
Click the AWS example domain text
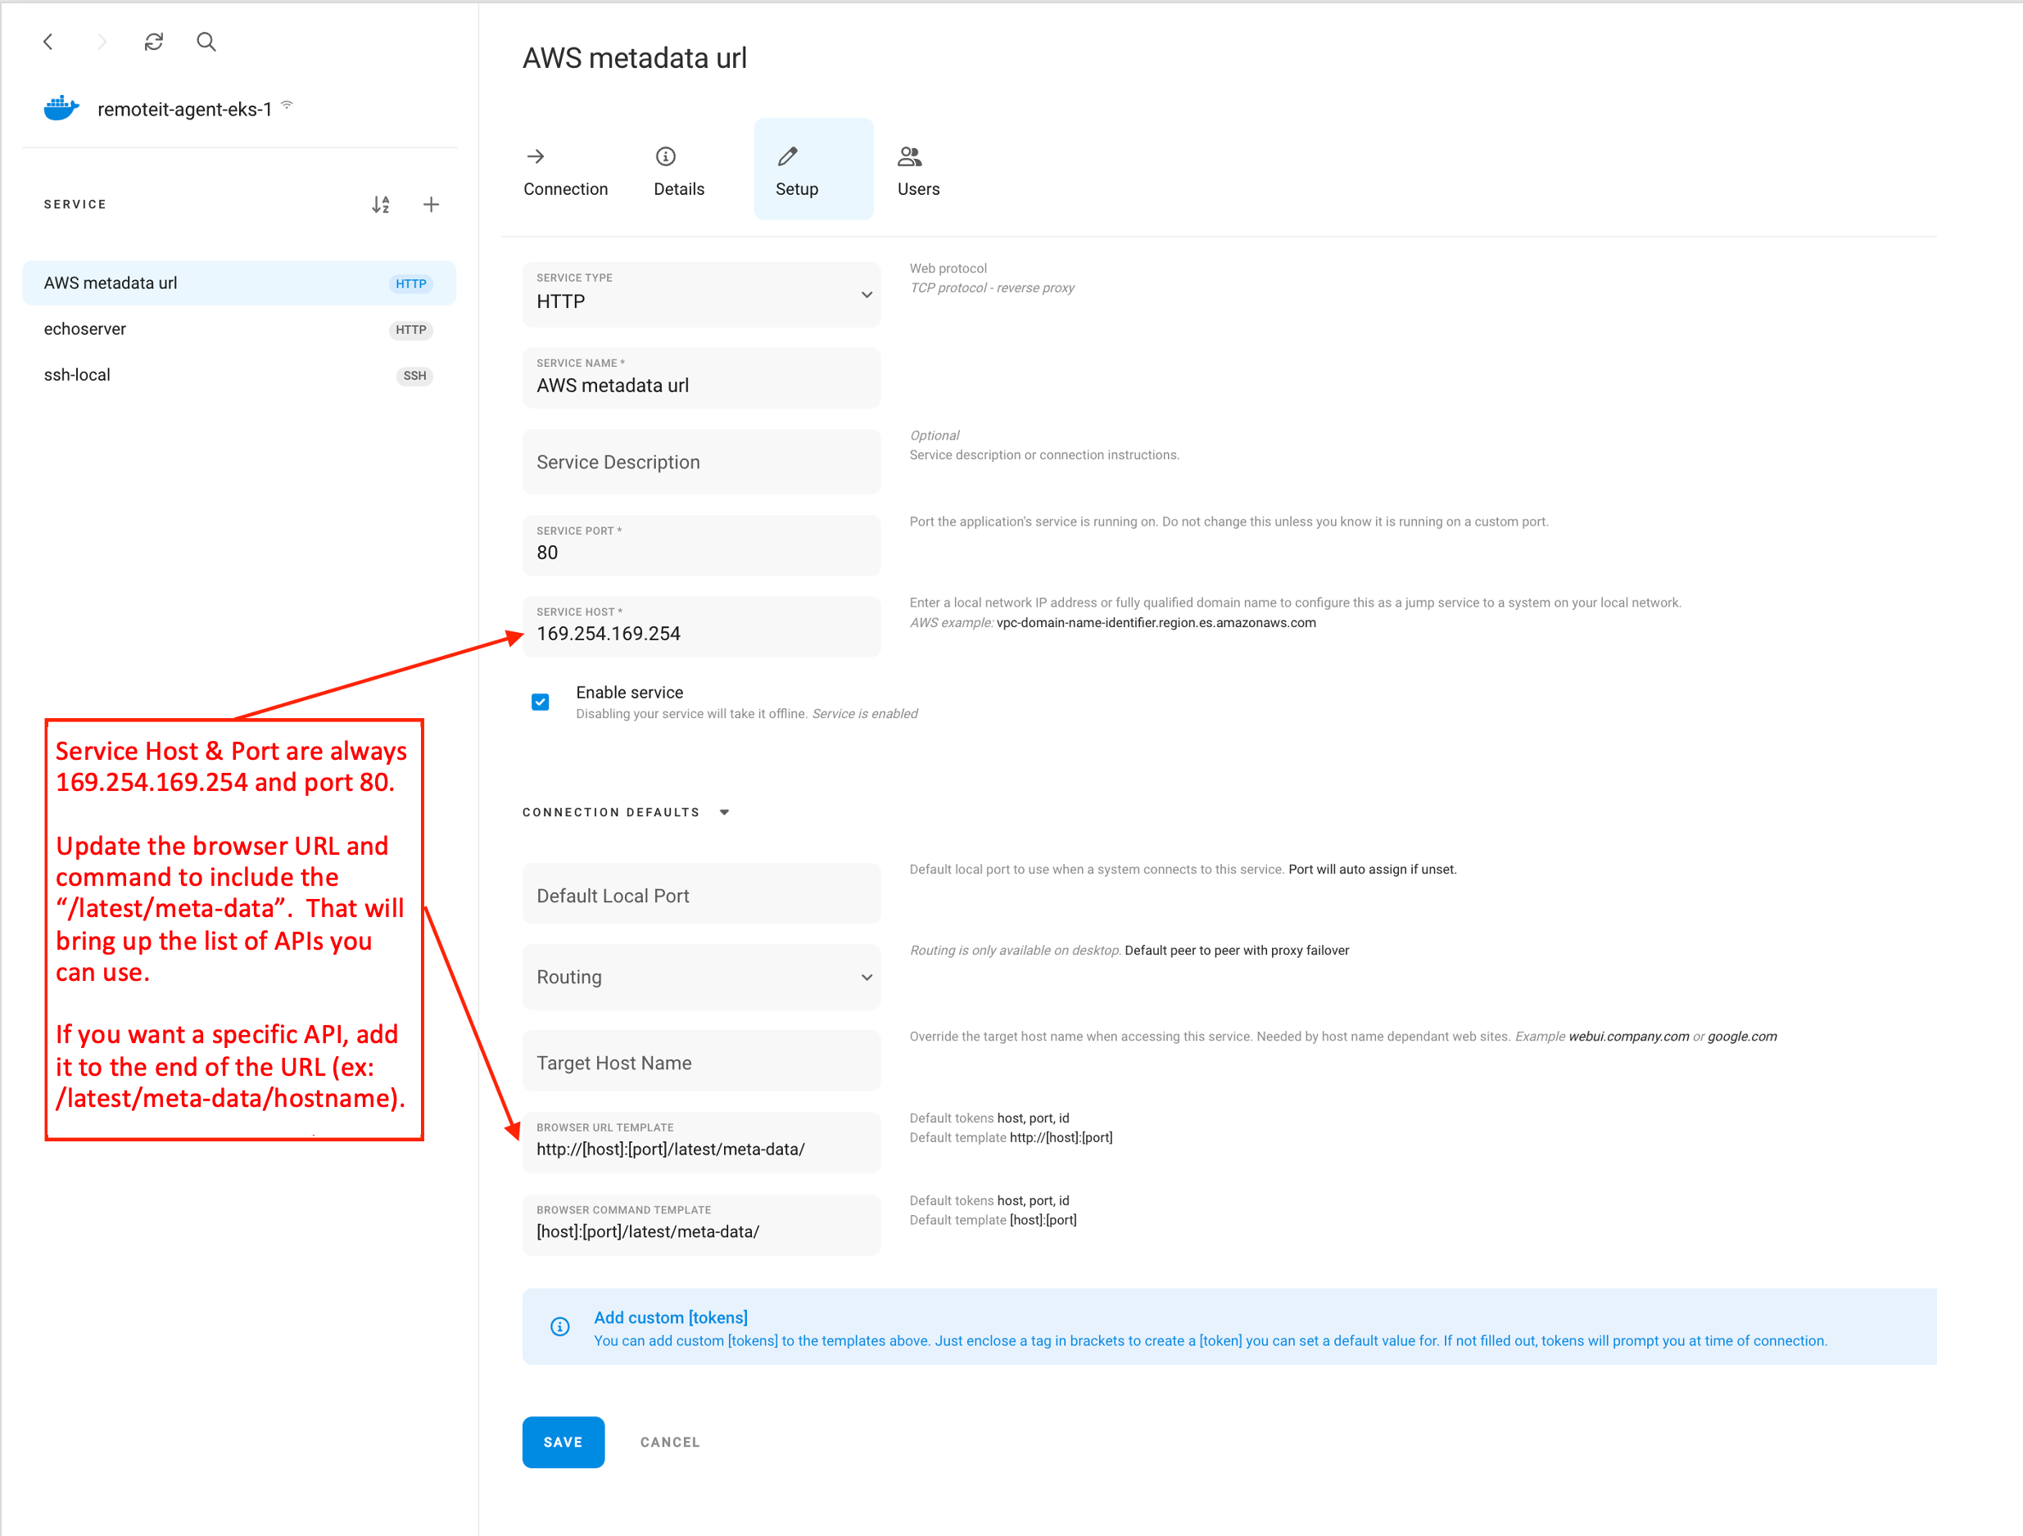1156,622
